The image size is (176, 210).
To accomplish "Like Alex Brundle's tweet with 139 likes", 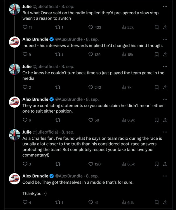I will coord(91,54).
